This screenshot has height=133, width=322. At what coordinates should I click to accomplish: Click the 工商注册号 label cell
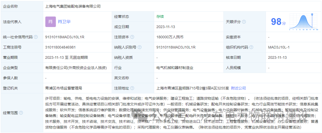tap(22, 47)
